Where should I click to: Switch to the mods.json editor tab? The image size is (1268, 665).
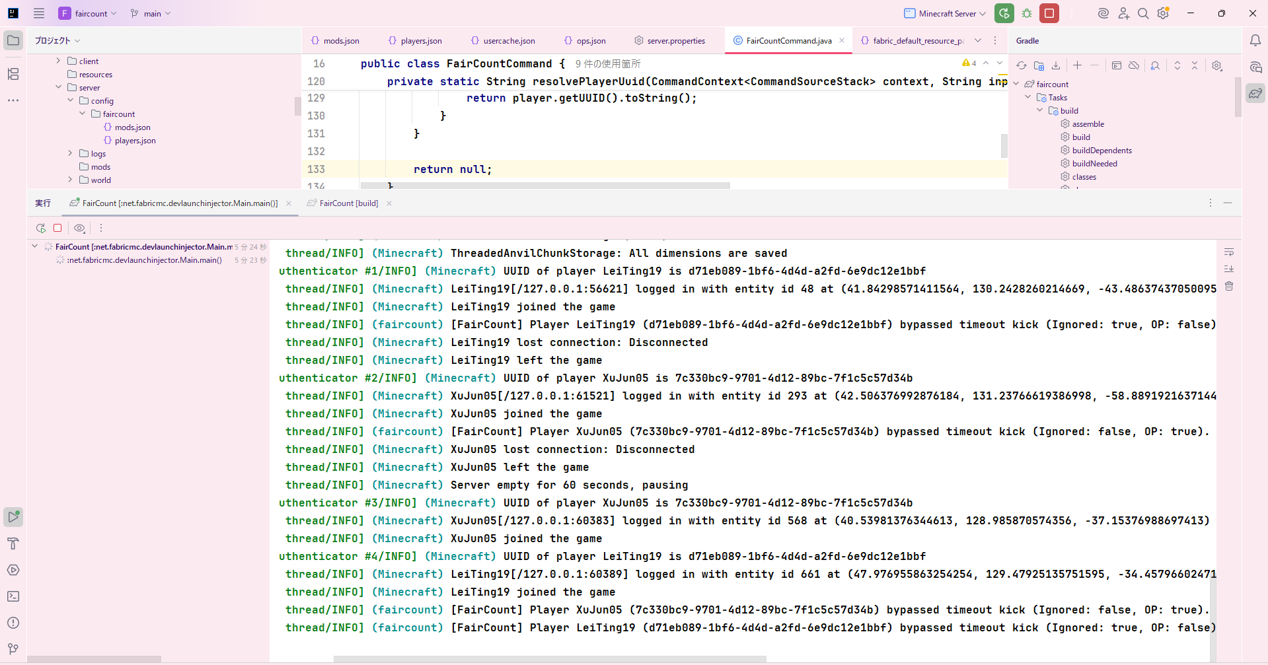click(x=335, y=40)
